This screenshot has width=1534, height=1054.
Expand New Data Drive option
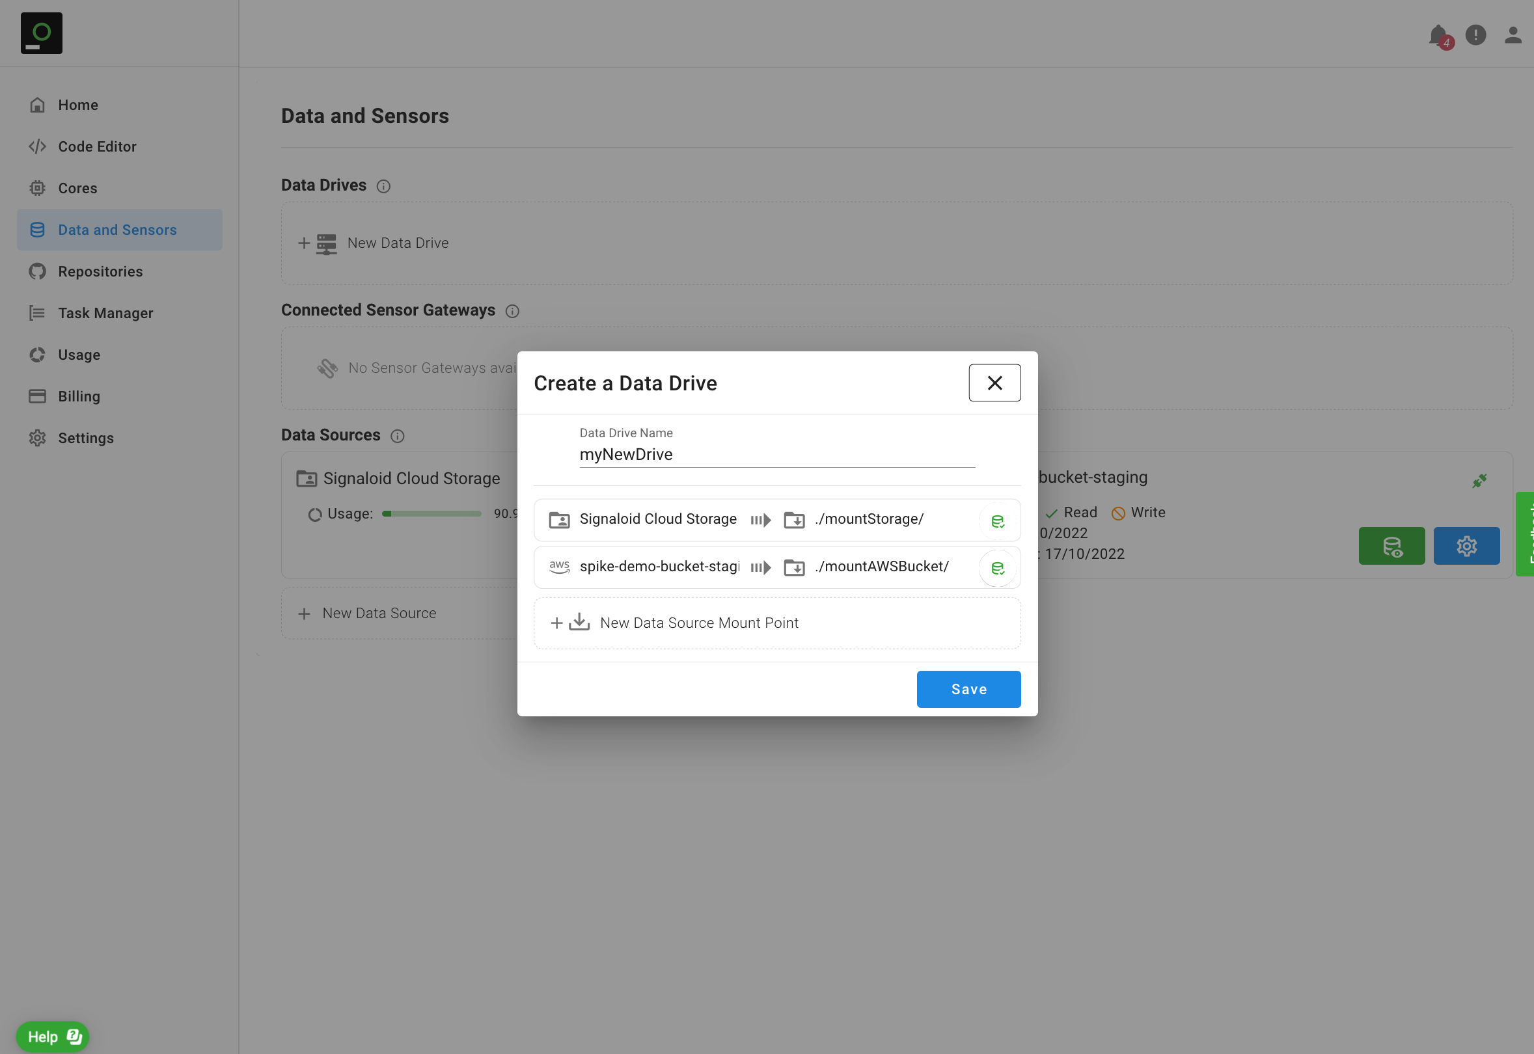pyautogui.click(x=397, y=243)
